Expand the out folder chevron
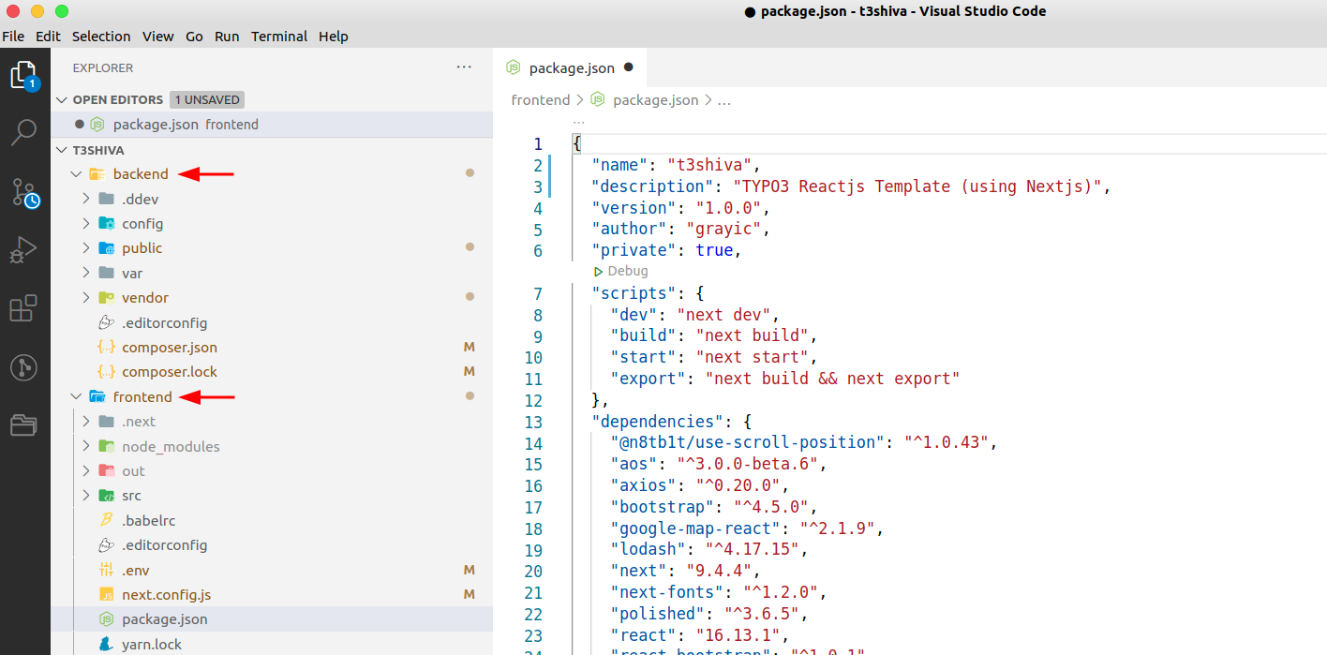This screenshot has height=655, width=1327. [x=86, y=471]
